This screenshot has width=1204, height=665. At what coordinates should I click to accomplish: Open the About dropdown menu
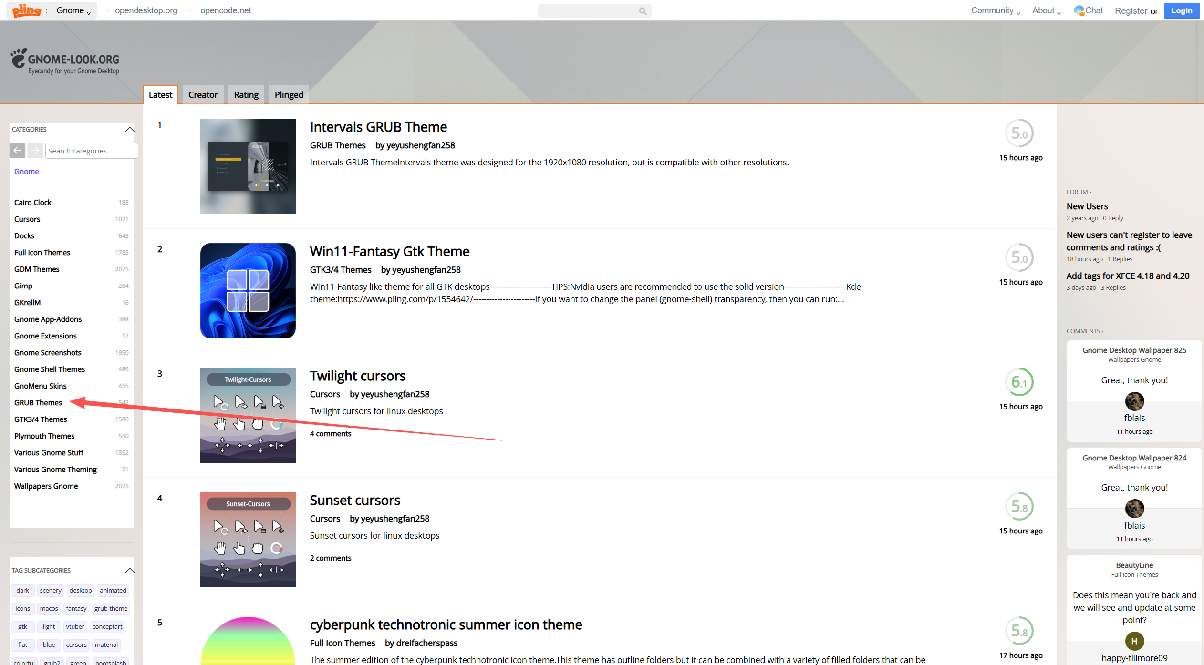(x=1046, y=10)
